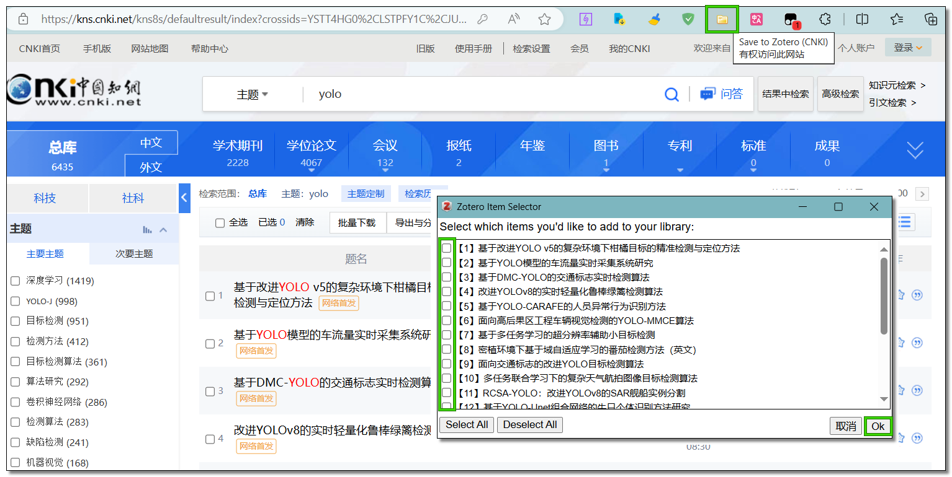Click the yellow broom cleaner extension icon
This screenshot has height=477, width=952.
(x=653, y=19)
